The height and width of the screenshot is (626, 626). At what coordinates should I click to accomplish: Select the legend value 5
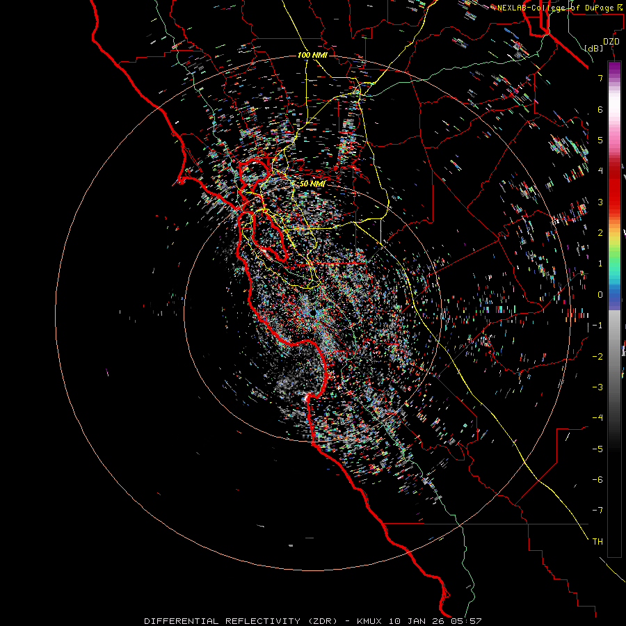click(600, 140)
